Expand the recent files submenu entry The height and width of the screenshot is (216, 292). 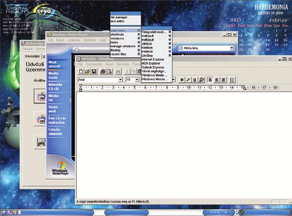coord(125,54)
